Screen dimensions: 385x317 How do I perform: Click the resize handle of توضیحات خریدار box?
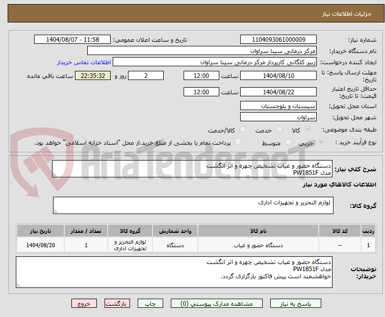(x=19, y=285)
